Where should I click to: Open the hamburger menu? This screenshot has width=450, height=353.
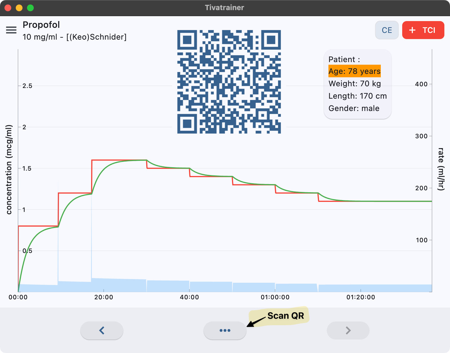point(11,30)
